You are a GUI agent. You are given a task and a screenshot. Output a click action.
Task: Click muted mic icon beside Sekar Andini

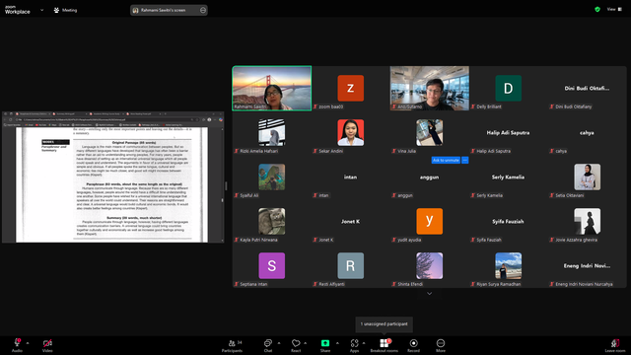(x=315, y=151)
